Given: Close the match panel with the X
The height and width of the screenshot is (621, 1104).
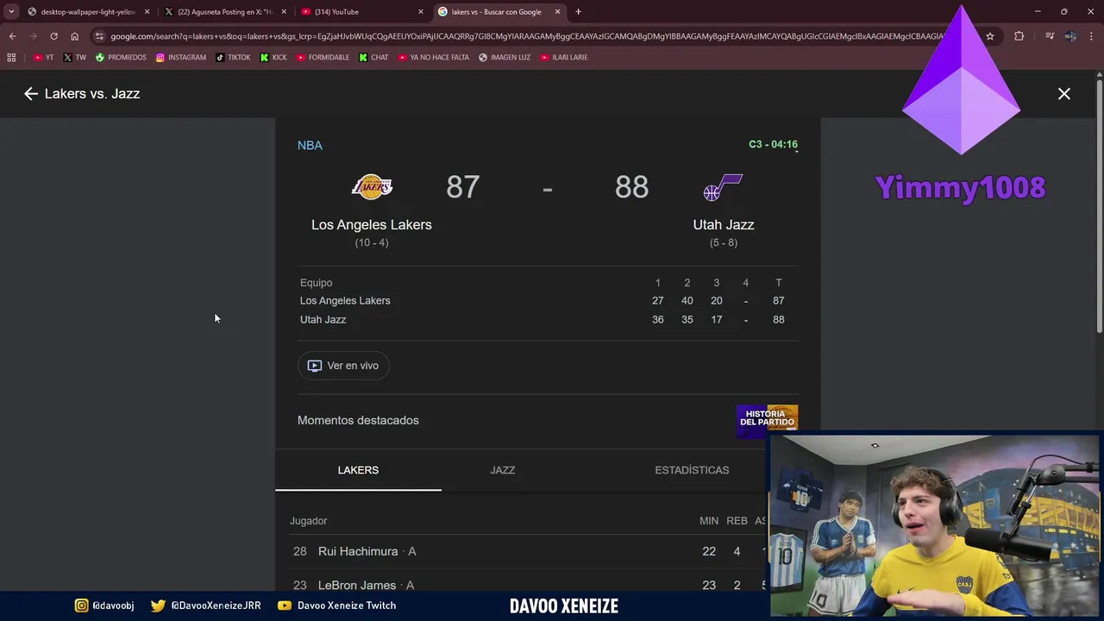Looking at the screenshot, I should [1064, 94].
